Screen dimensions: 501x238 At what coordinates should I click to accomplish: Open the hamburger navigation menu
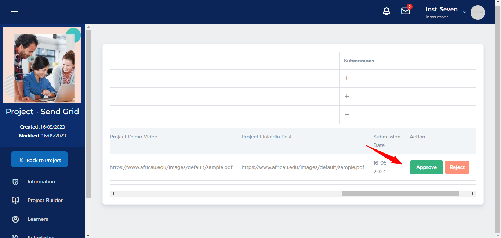pyautogui.click(x=14, y=10)
